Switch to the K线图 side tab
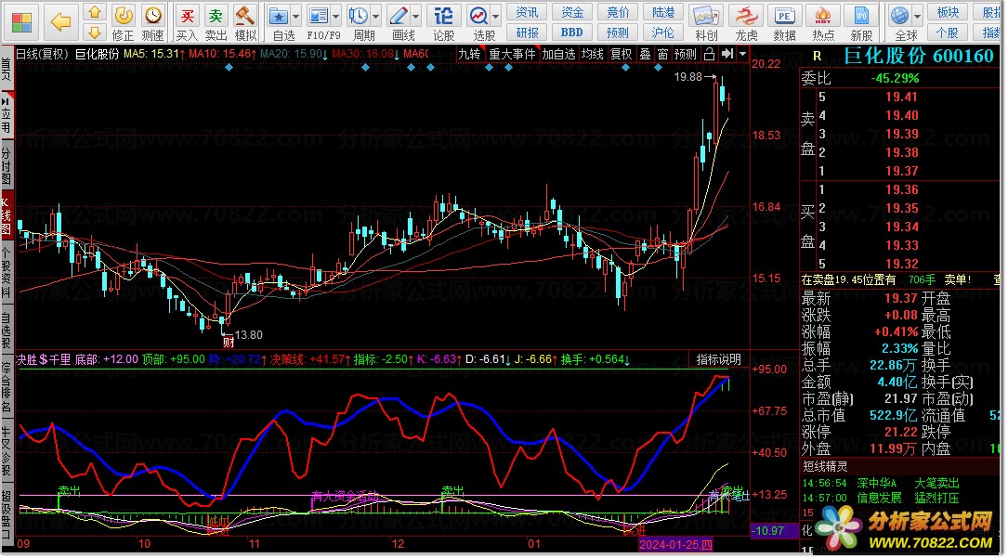 click(x=7, y=215)
